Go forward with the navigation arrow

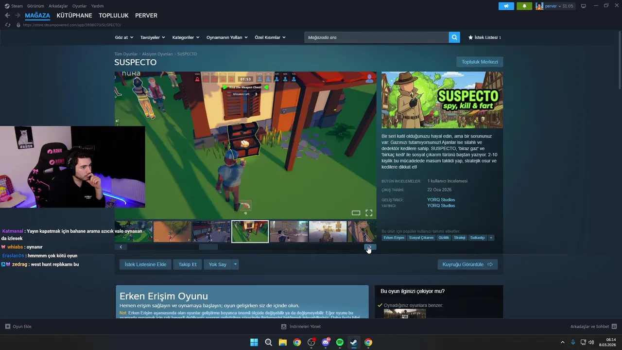(x=18, y=16)
